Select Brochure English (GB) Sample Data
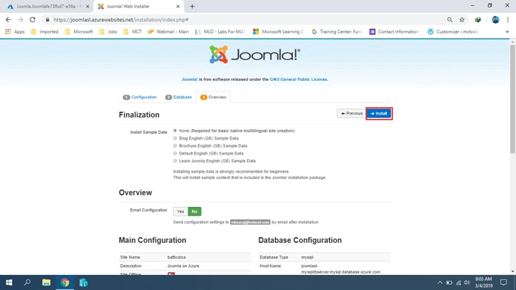The width and height of the screenshot is (516, 290). (x=175, y=145)
